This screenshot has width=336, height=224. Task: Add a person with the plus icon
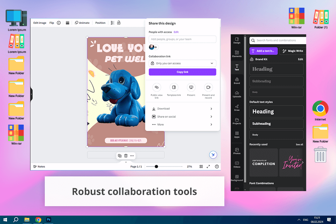[156, 47]
